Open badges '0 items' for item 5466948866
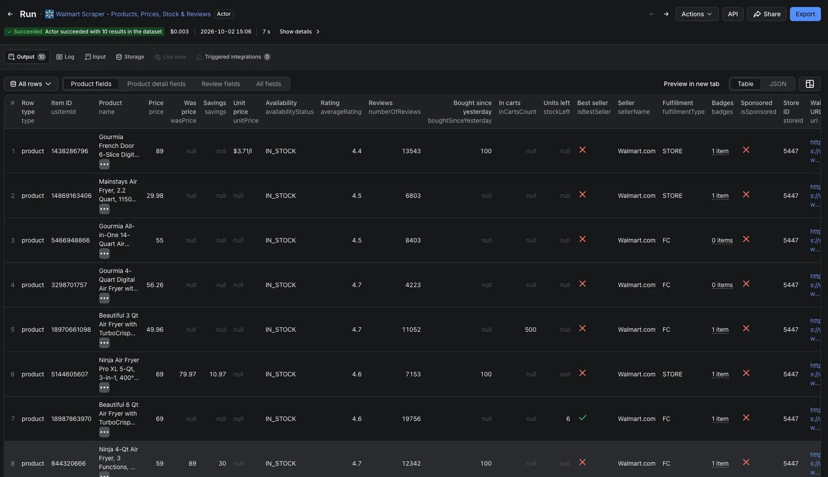Screen dimensions: 828x477 [x=722, y=240]
